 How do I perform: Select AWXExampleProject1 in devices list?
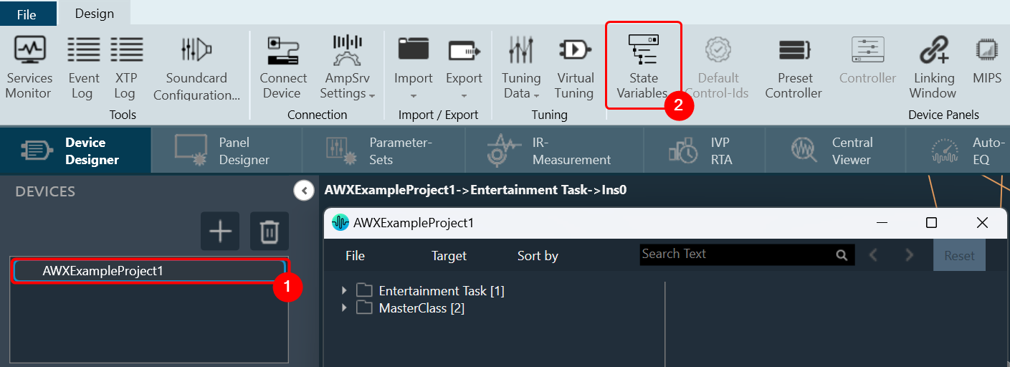pyautogui.click(x=149, y=271)
